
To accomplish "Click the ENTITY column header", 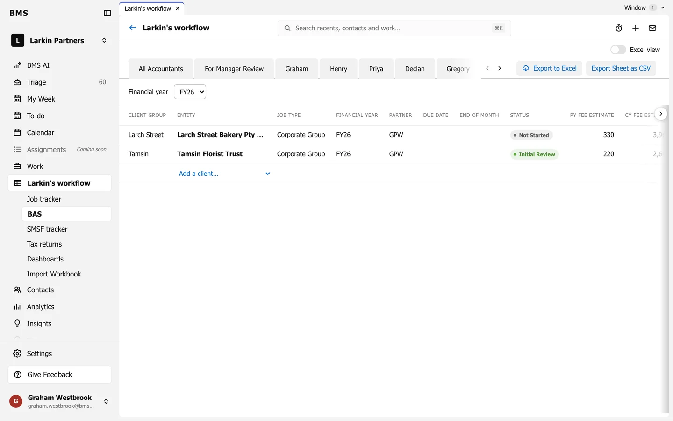I will coord(186,115).
